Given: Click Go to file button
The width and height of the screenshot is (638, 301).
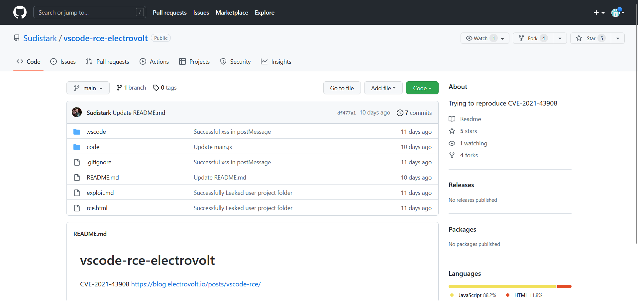Looking at the screenshot, I should [342, 88].
